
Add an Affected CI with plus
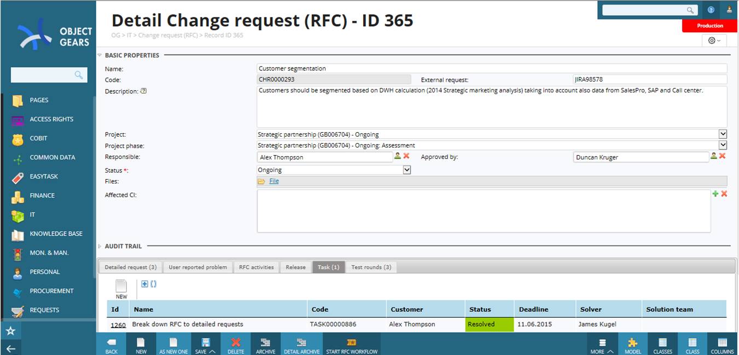[x=715, y=193]
